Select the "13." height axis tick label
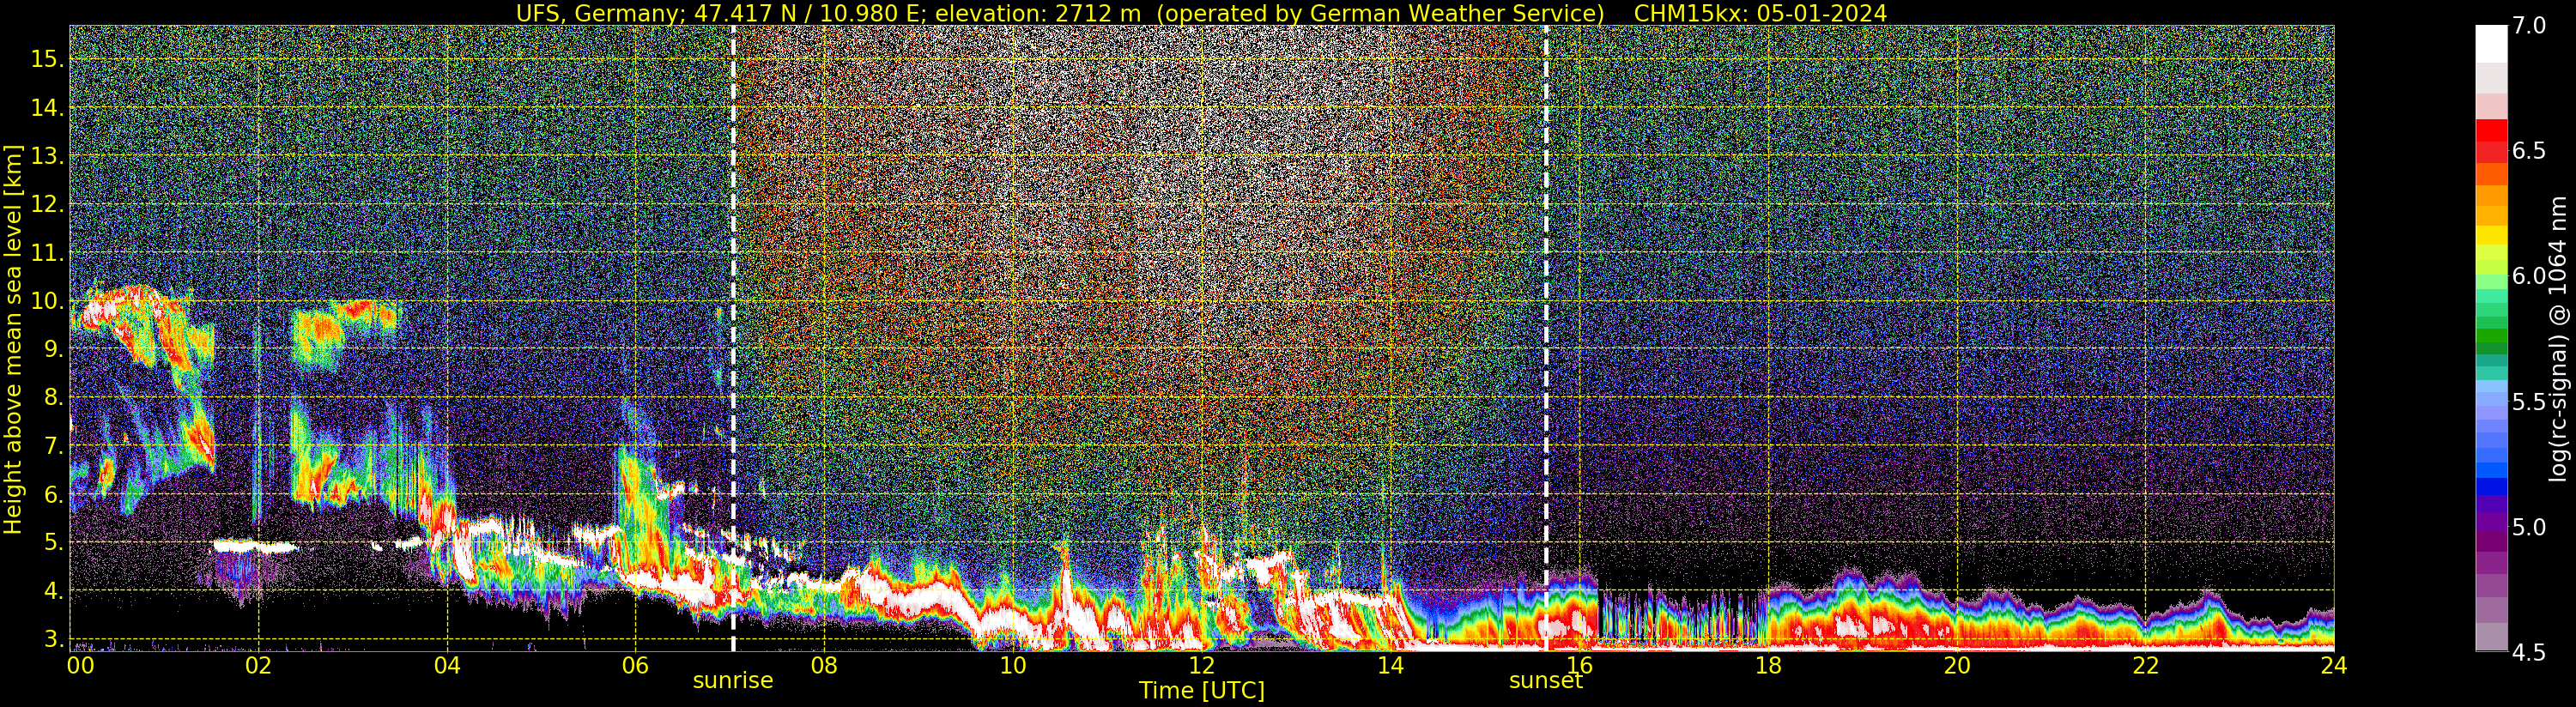This screenshot has height=707, width=2576. click(x=48, y=156)
